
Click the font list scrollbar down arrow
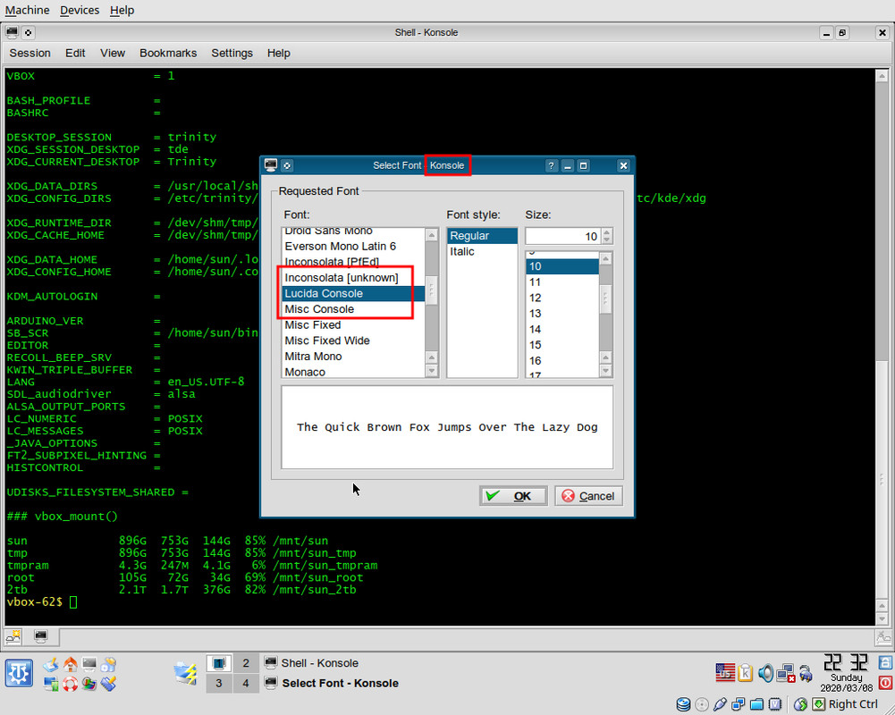(432, 371)
